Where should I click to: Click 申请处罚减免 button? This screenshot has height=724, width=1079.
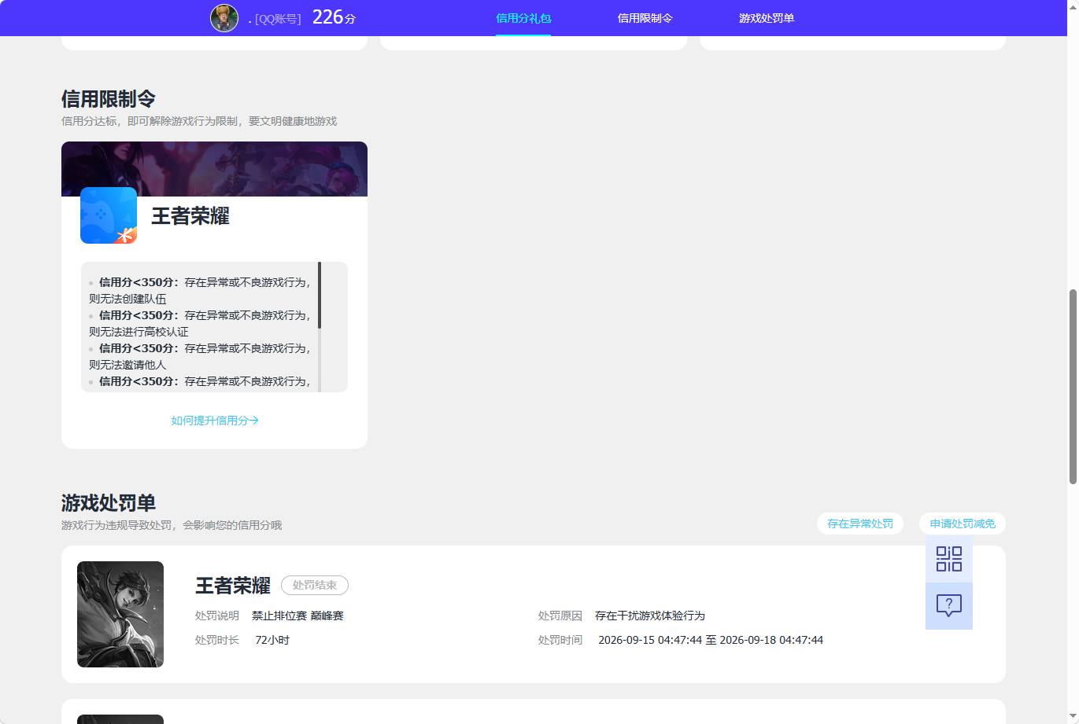963,524
